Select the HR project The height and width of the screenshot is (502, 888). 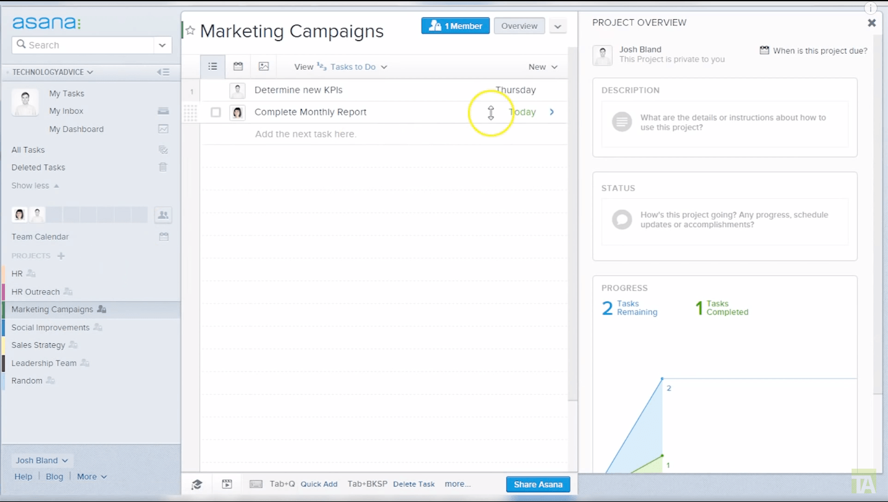[x=17, y=274]
